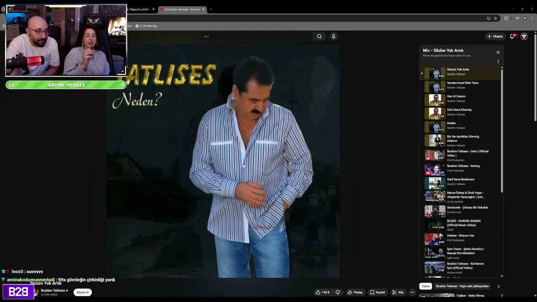Image resolution: width=537 pixels, height=302 pixels.
Task: Click the browser profile avatar icon
Action: pos(524,18)
